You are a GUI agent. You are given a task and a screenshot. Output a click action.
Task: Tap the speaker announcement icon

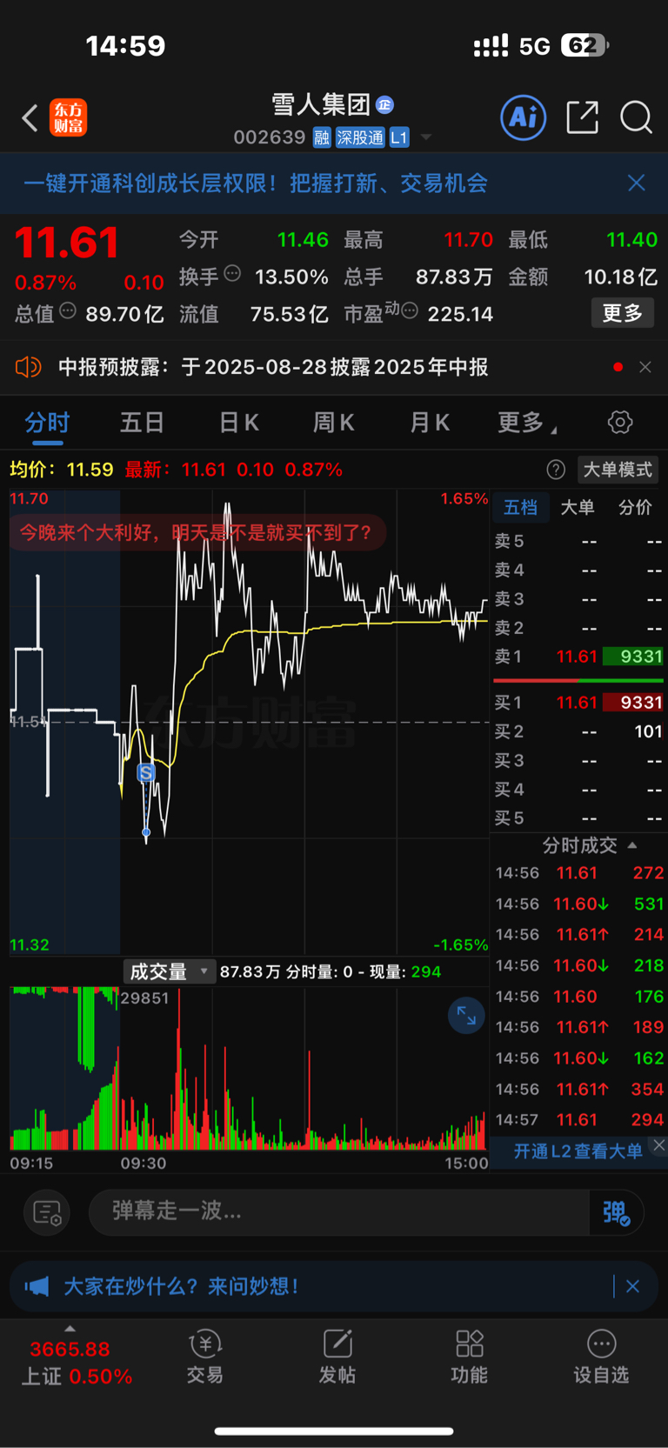[x=29, y=367]
